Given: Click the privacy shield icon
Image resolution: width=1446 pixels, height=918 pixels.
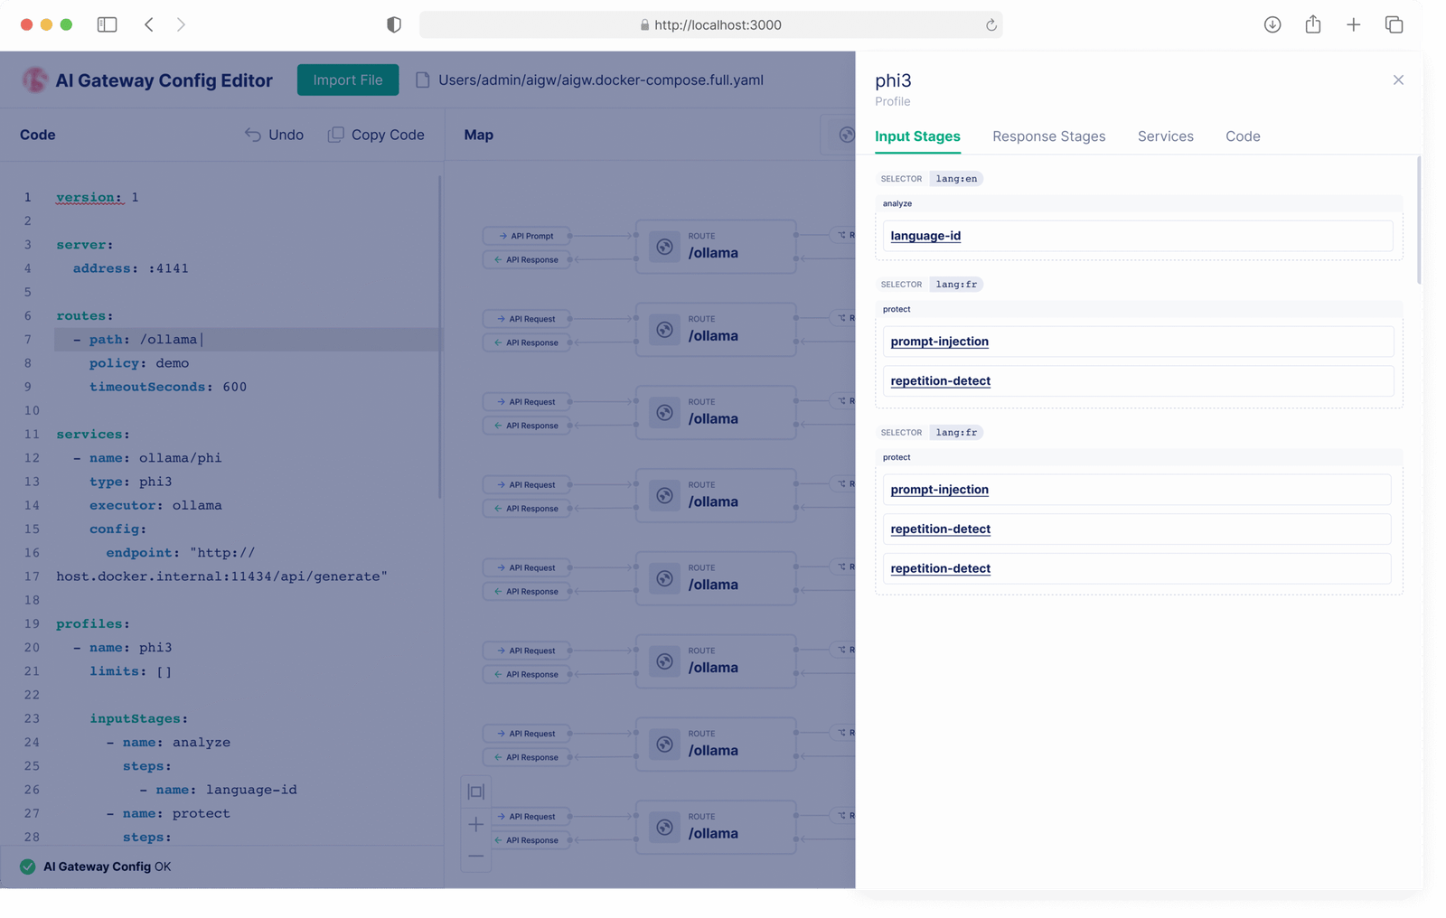Looking at the screenshot, I should (394, 24).
